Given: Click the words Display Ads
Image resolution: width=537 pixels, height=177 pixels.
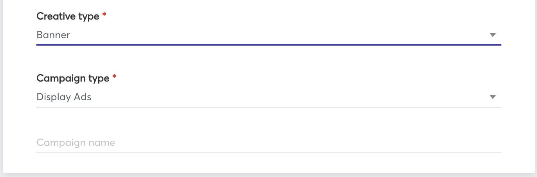Looking at the screenshot, I should click(x=64, y=97).
